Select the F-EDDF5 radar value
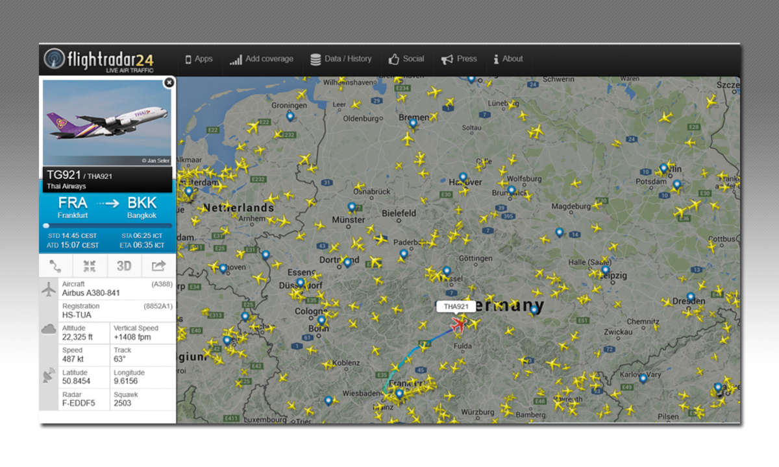Image resolution: width=779 pixels, height=467 pixels. pyautogui.click(x=78, y=403)
